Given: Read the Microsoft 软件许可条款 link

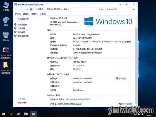Looking at the screenshot, I should pos(78,99).
